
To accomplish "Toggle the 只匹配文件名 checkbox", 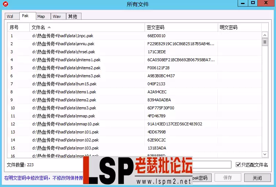I will point(238,165).
